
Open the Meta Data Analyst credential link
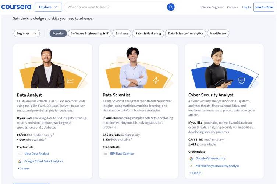[36, 154]
